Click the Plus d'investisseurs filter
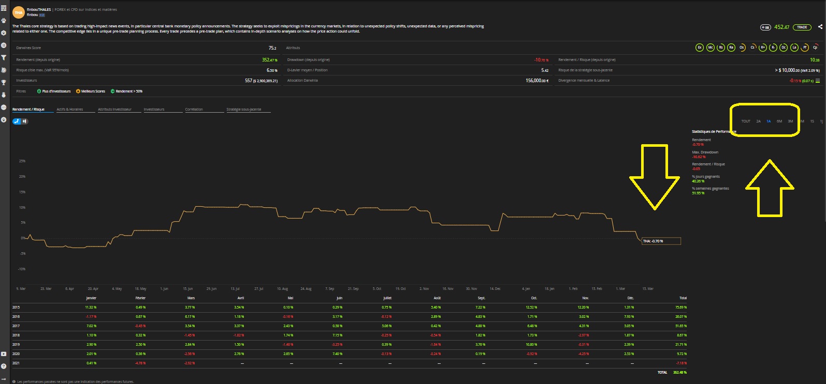Image resolution: width=826 pixels, height=384 pixels. click(54, 91)
